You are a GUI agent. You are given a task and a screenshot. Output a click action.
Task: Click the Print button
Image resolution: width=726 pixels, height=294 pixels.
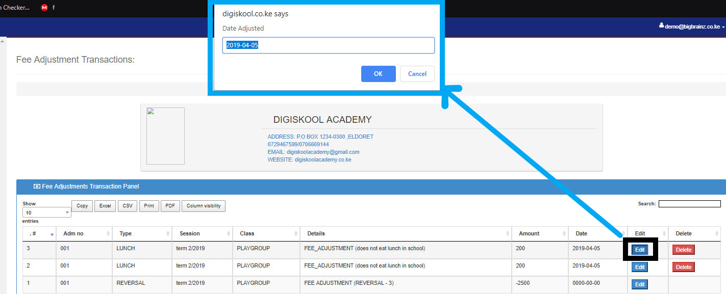coord(149,206)
